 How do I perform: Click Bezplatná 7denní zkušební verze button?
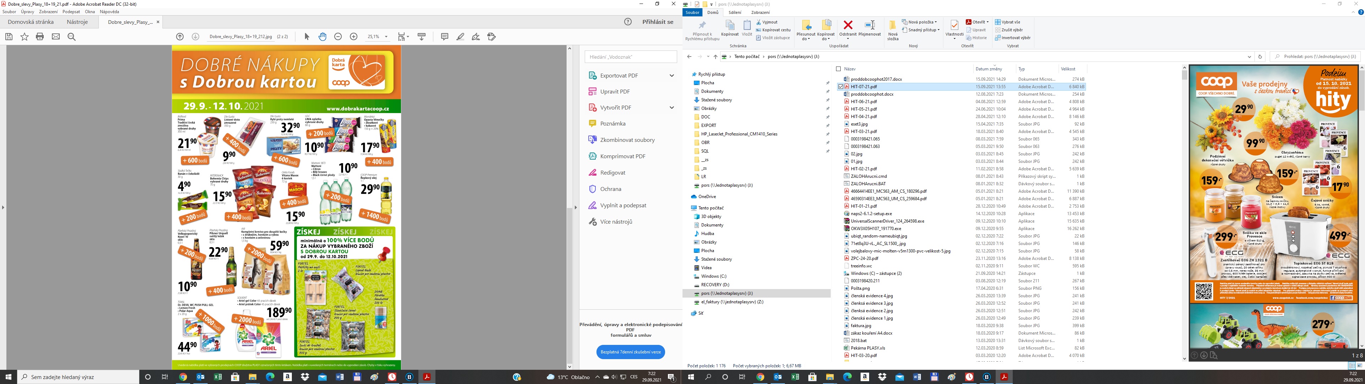point(630,352)
